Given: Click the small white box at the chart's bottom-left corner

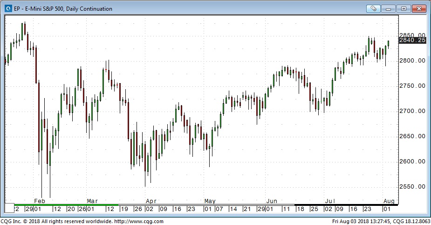Looking at the screenshot, I should click(x=9, y=208).
